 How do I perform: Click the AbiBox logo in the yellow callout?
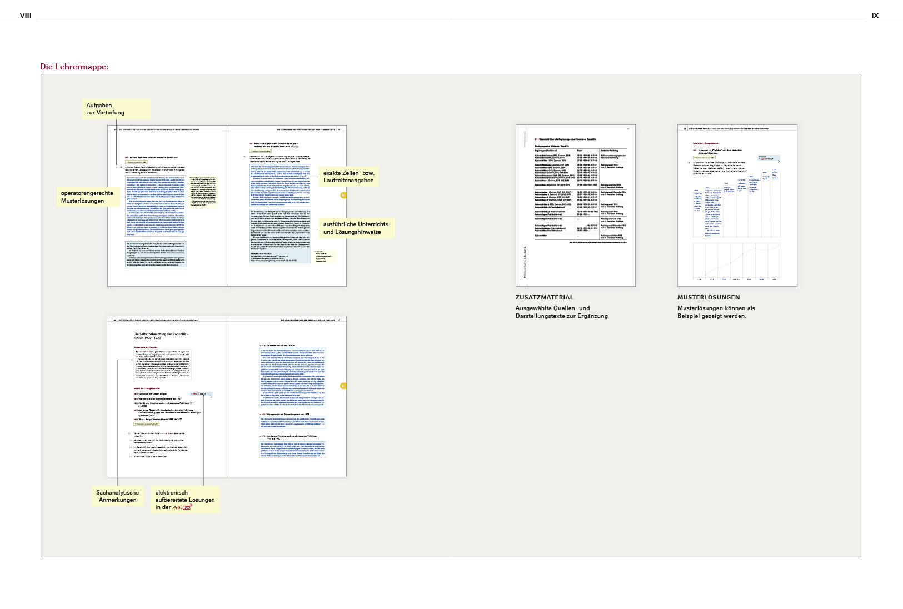point(182,507)
